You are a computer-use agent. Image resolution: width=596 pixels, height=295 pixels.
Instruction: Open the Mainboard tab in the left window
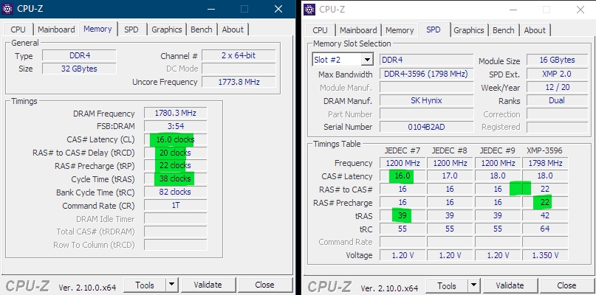coord(56,29)
